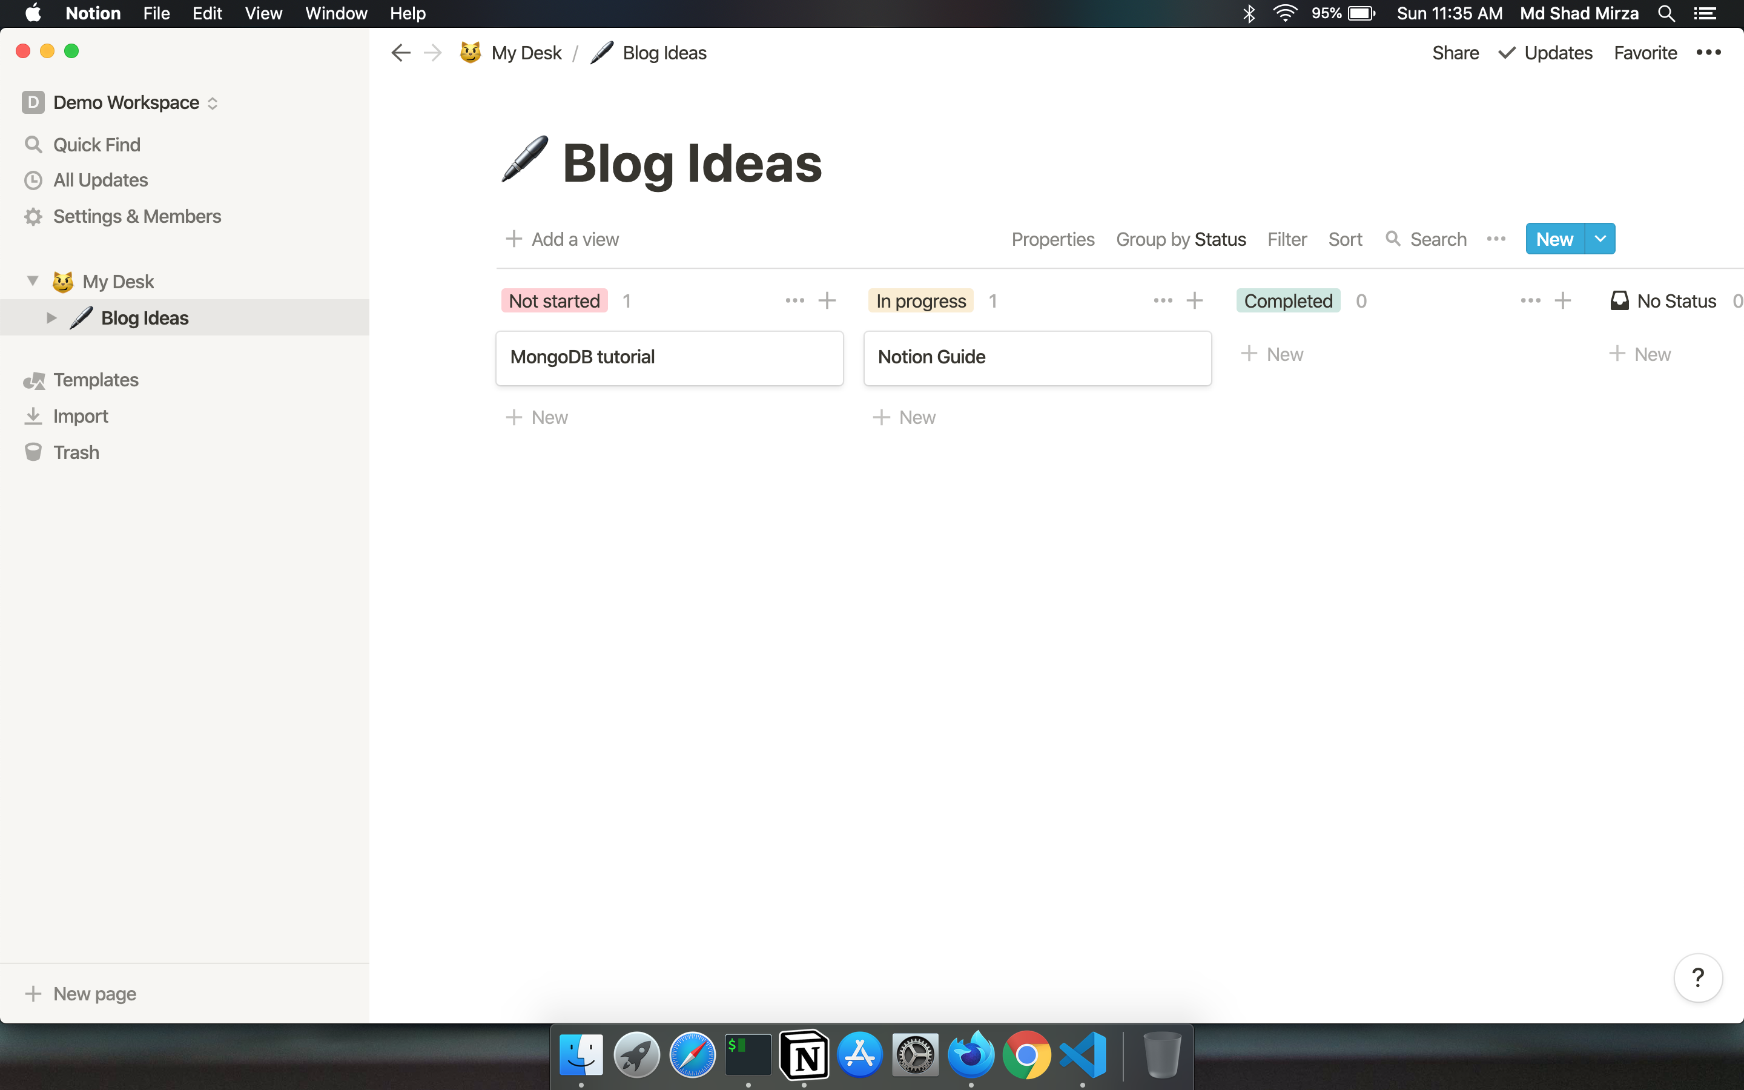Open Settings & Members gear icon

tap(33, 216)
